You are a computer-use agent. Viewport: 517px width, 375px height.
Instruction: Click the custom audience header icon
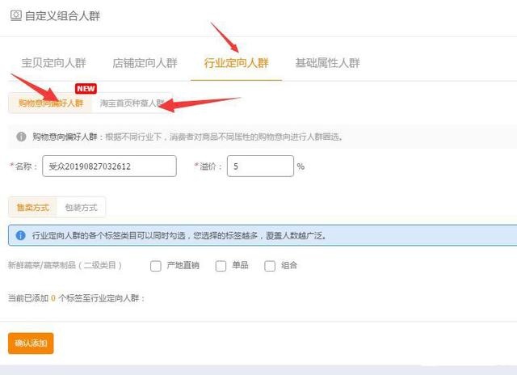pyautogui.click(x=16, y=15)
